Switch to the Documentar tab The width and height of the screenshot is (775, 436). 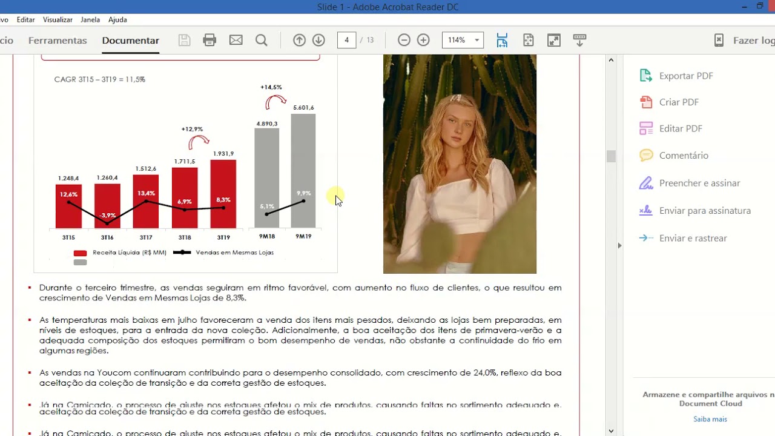[131, 40]
